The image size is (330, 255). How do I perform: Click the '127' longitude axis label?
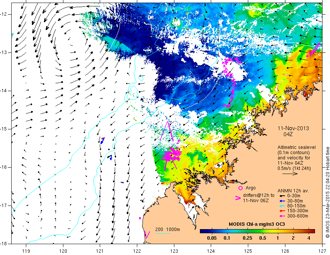coord(322,251)
